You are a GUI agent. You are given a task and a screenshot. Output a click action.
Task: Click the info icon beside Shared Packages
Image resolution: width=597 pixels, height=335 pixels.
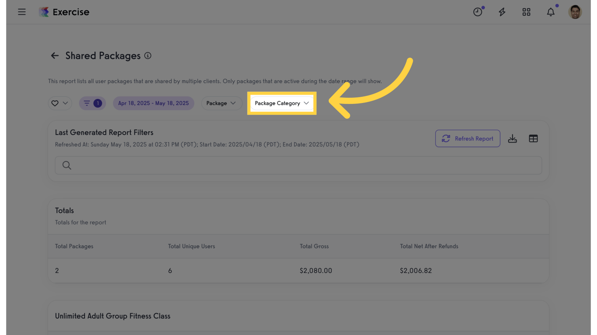pyautogui.click(x=148, y=55)
